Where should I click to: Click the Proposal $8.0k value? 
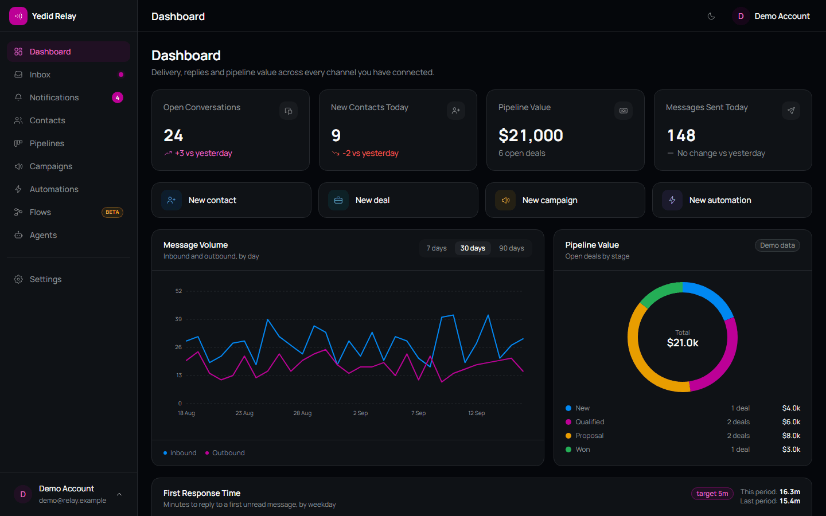click(x=791, y=436)
